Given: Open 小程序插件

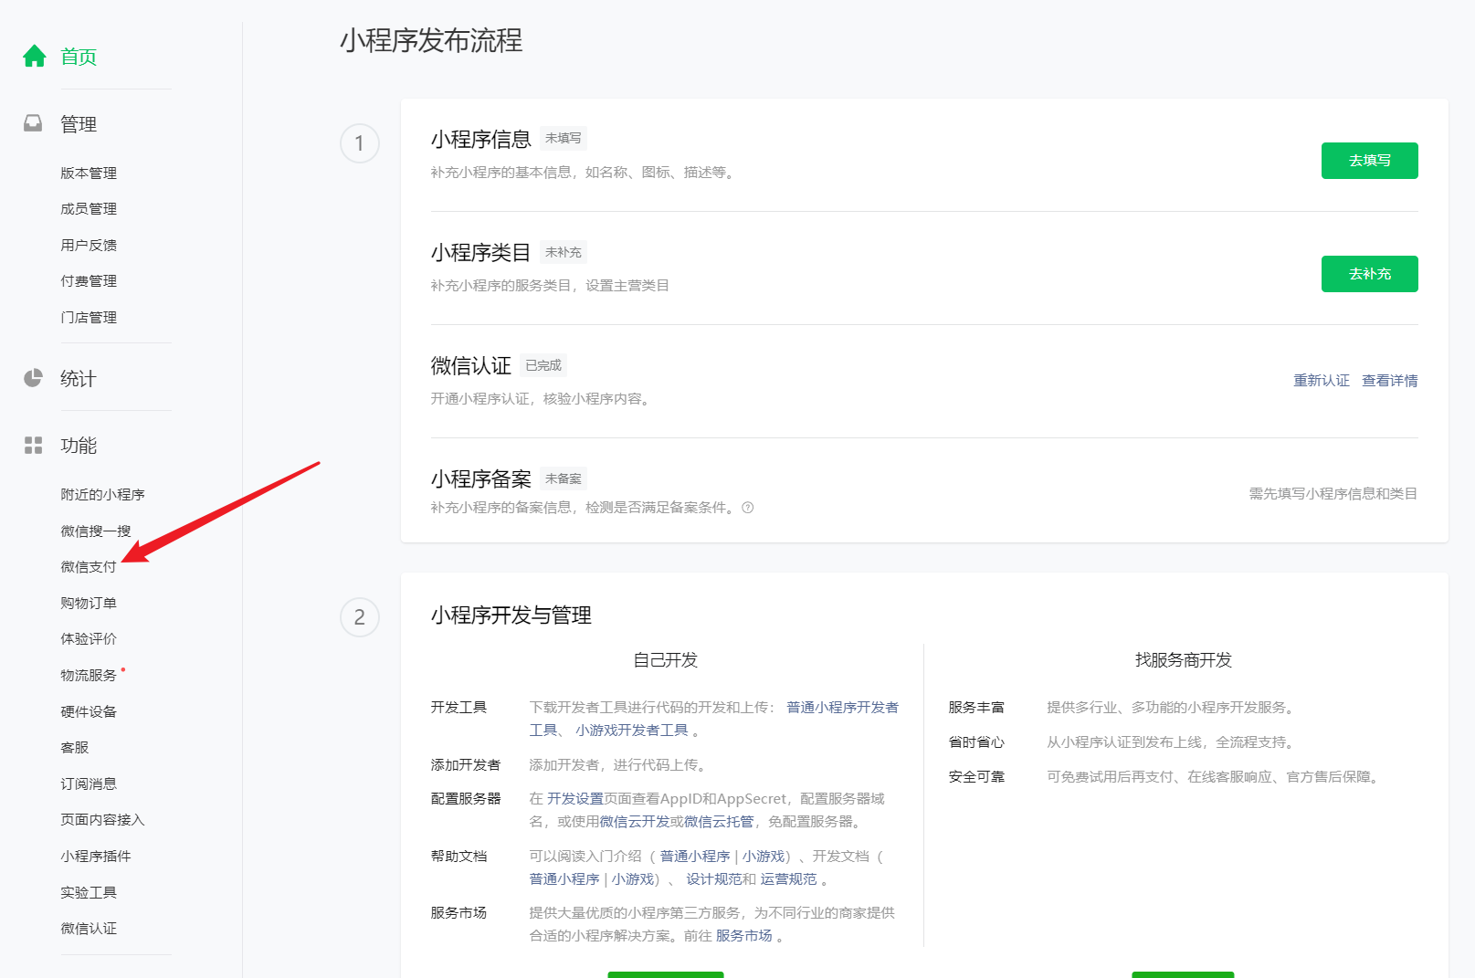Looking at the screenshot, I should (x=96, y=857).
